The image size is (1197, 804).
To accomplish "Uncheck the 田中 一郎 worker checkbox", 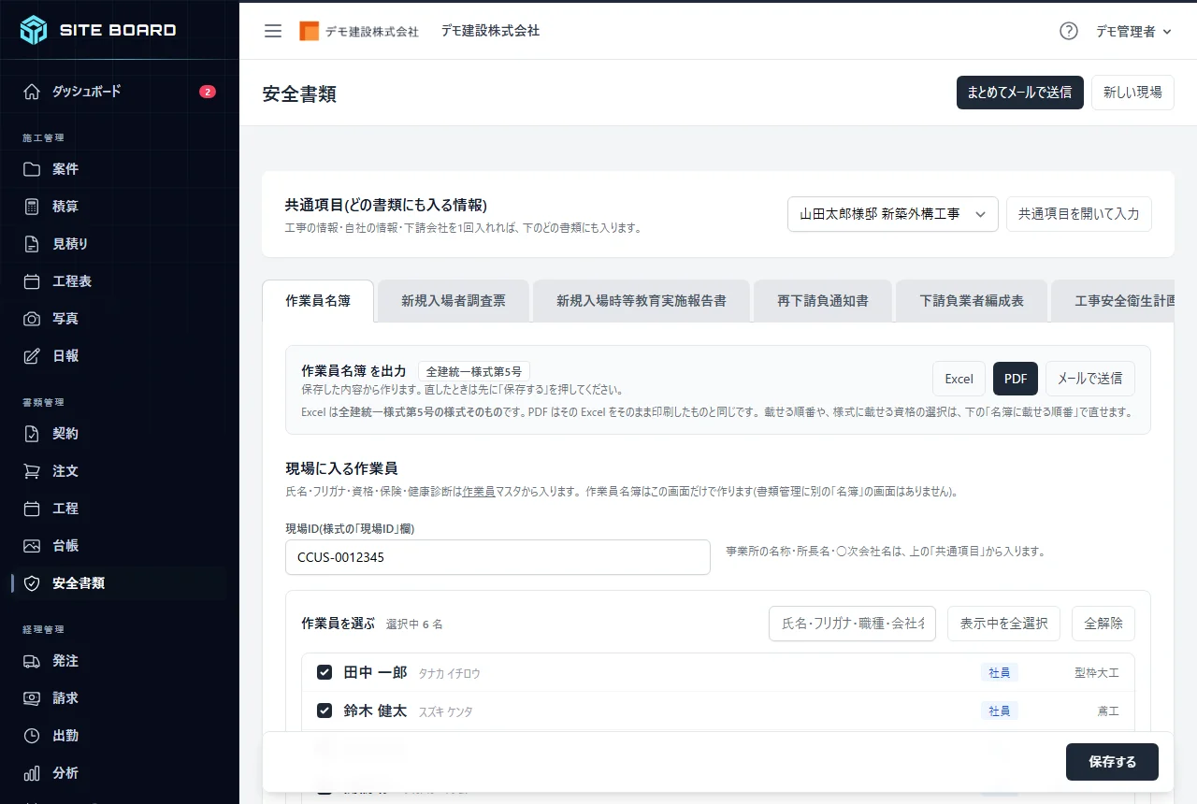I will point(324,672).
